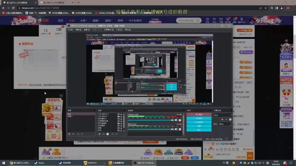The width and height of the screenshot is (296, 166).
Task: Toggle visibility of third source row
Action: [x=118, y=119]
